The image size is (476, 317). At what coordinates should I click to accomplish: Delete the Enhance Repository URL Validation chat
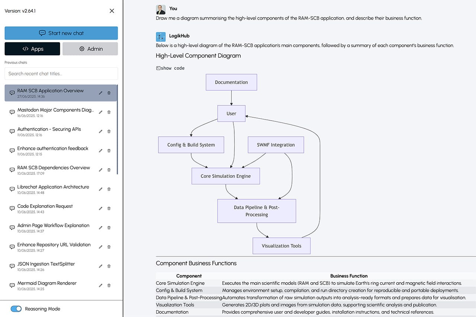[109, 247]
